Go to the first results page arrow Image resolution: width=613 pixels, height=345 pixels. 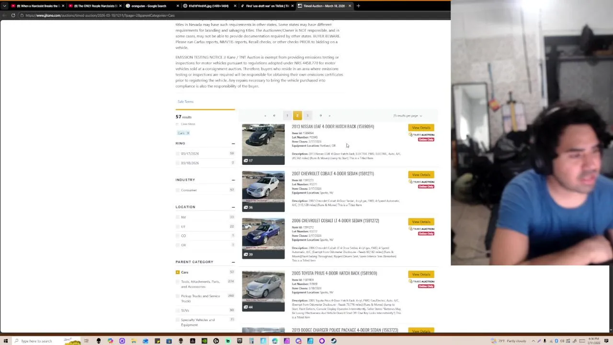(x=265, y=115)
